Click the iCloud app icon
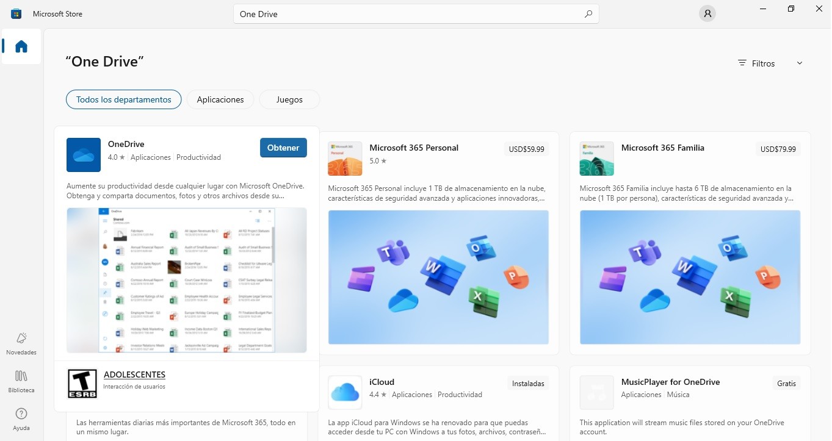The height and width of the screenshot is (441, 832). click(345, 392)
